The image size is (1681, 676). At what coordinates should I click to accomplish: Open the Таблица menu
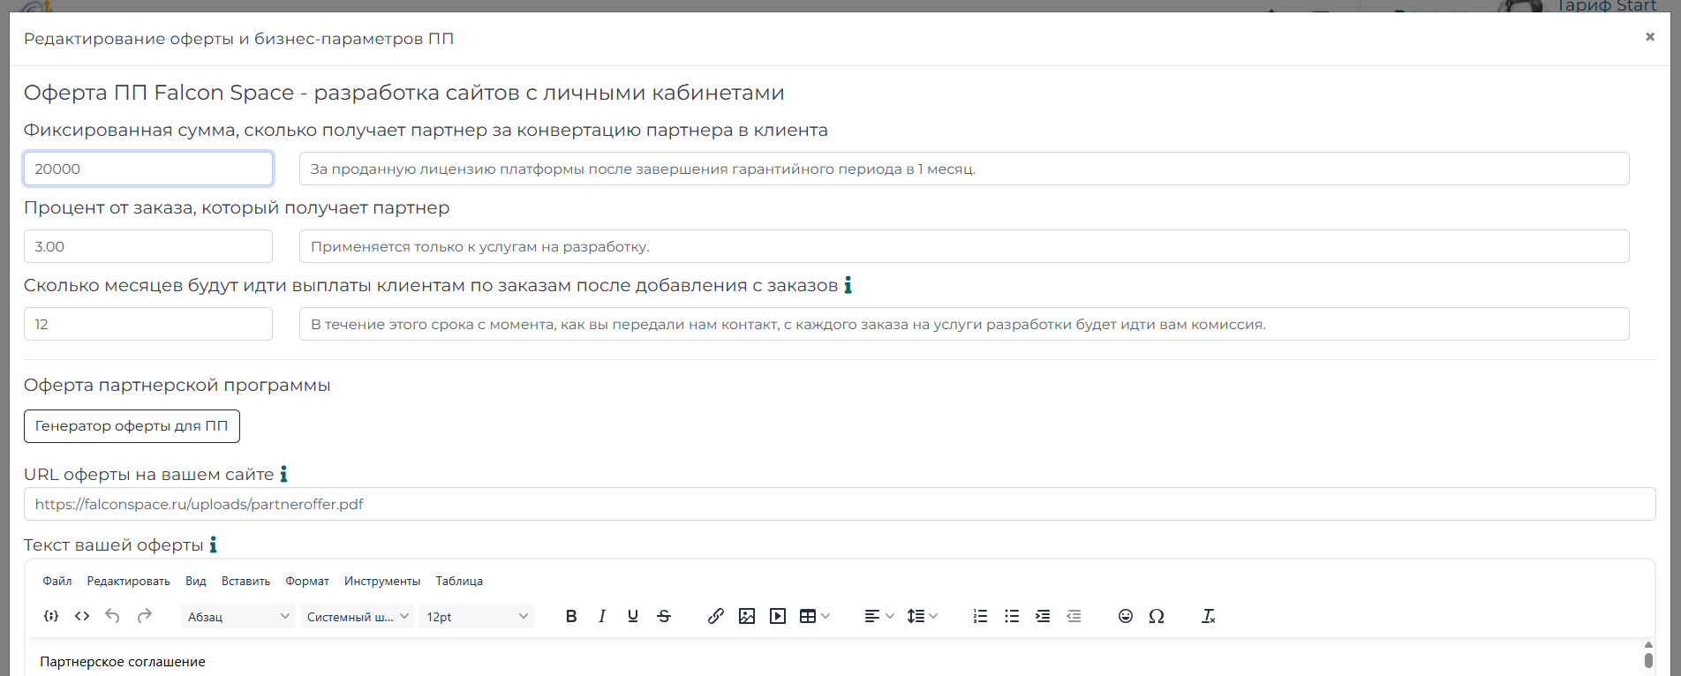(x=459, y=581)
